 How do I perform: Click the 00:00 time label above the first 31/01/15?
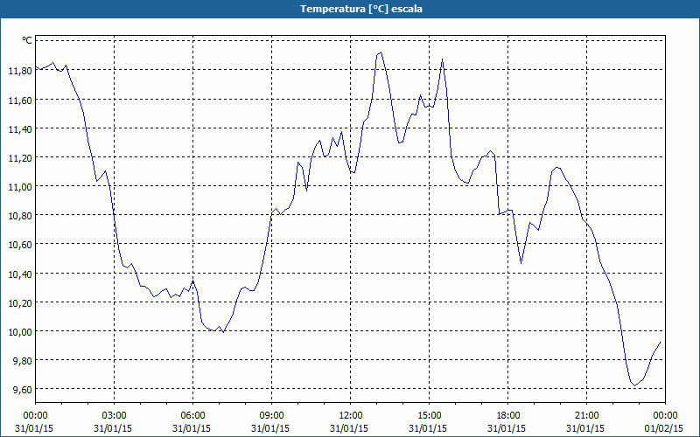[35, 416]
